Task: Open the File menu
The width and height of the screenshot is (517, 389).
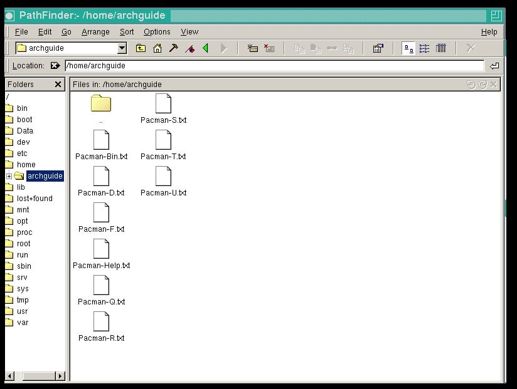Action: [21, 32]
